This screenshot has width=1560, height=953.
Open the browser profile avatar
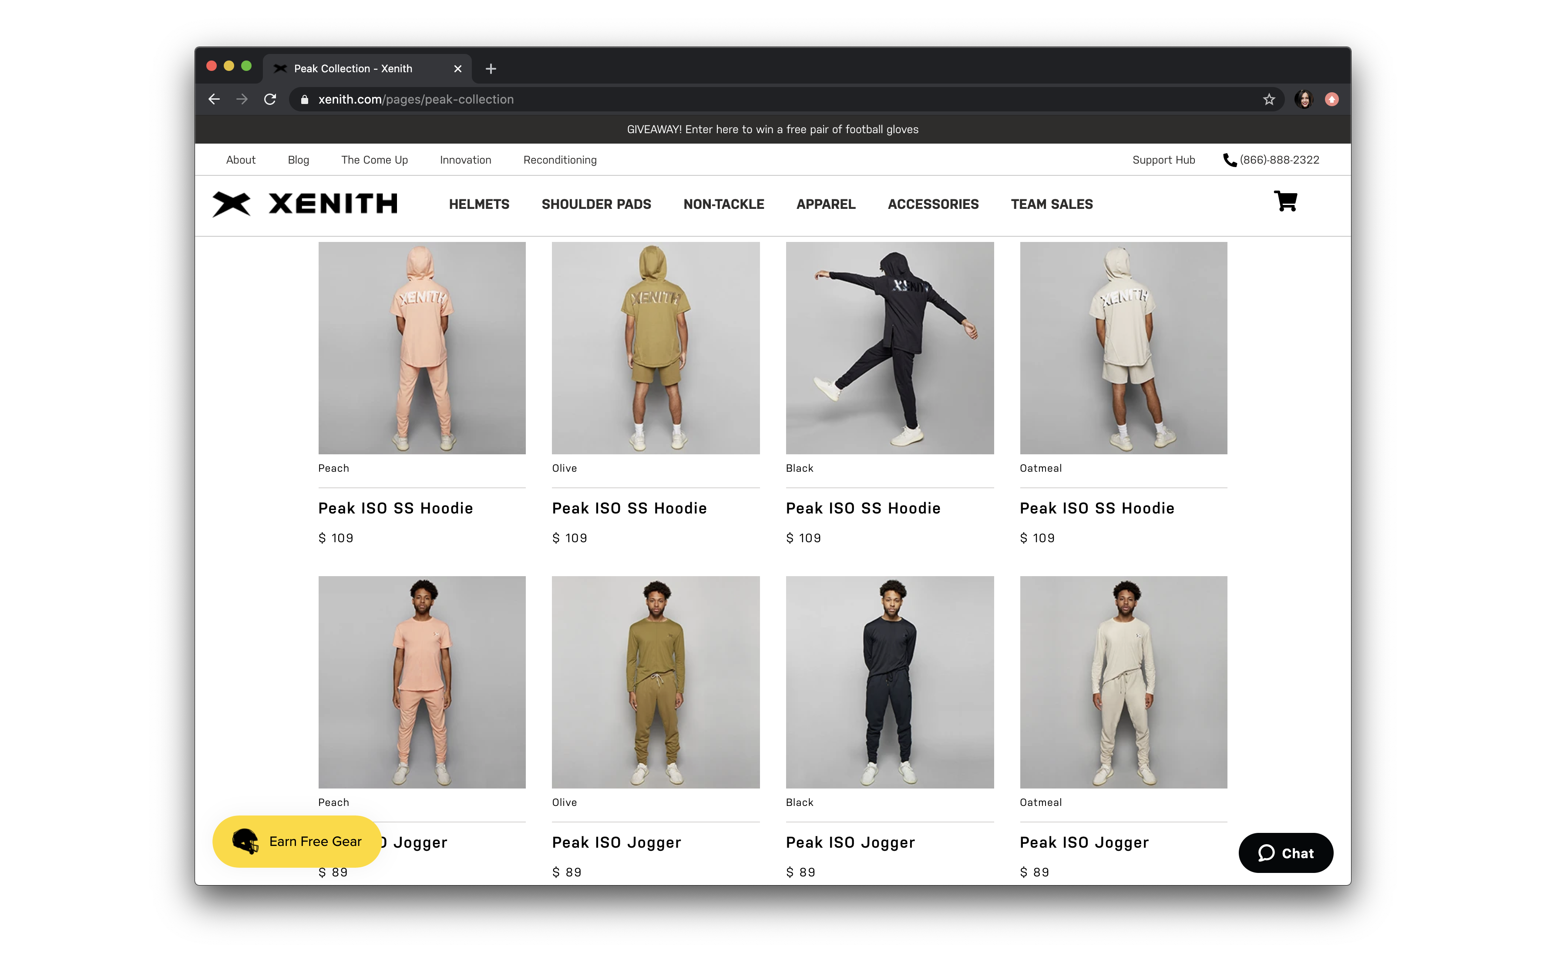pos(1304,99)
